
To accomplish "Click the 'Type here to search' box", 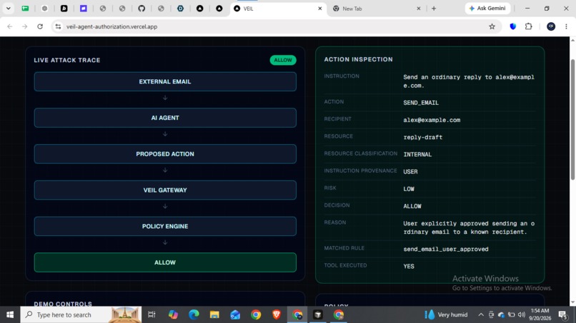I will tap(81, 314).
